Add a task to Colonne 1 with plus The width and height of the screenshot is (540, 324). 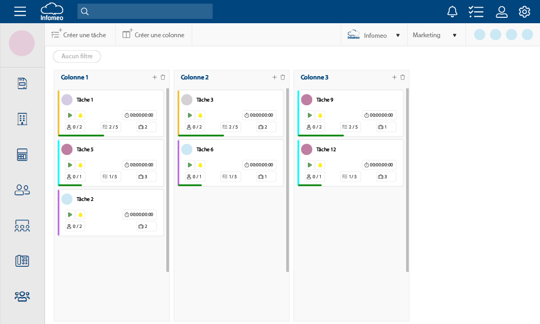click(154, 77)
